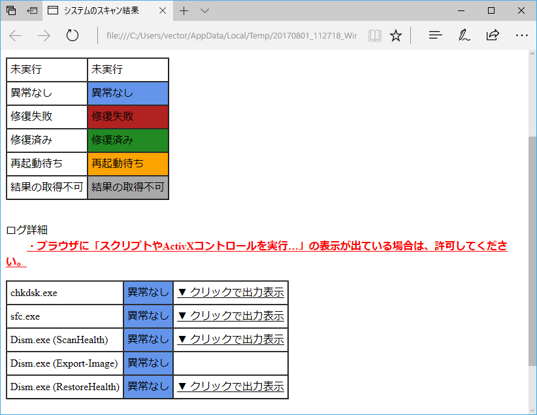The width and height of the screenshot is (537, 415).
Task: Minimize the Edge browser window
Action: tap(461, 10)
